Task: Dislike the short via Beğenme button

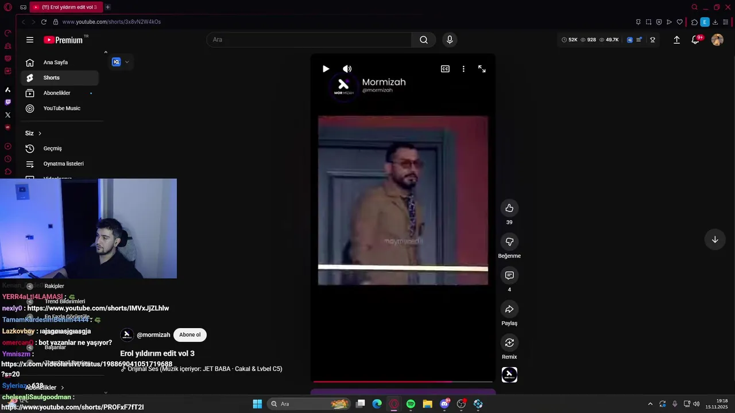Action: click(509, 241)
